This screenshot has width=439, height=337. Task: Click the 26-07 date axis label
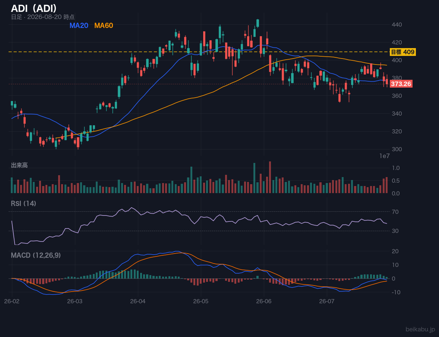327,302
